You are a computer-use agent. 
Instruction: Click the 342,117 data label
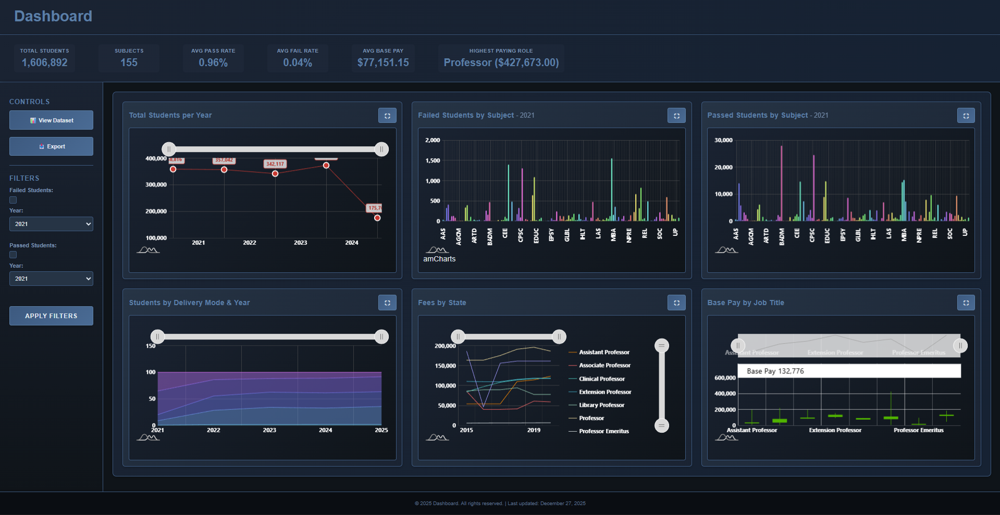click(275, 164)
